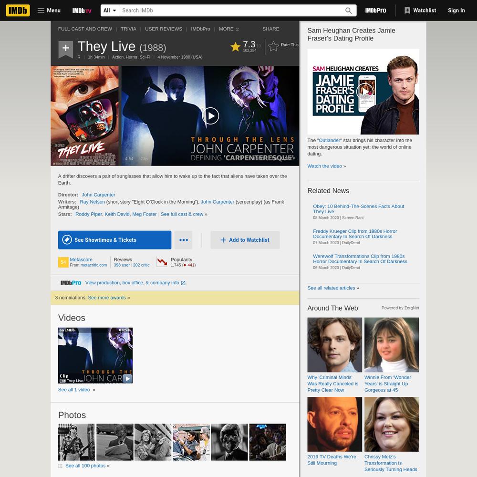Open the Outlander link
This screenshot has width=477, height=477.
330,140
